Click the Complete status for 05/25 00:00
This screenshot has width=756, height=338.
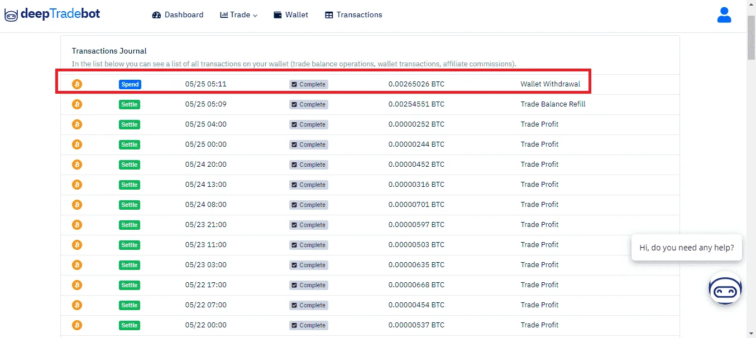(x=309, y=145)
